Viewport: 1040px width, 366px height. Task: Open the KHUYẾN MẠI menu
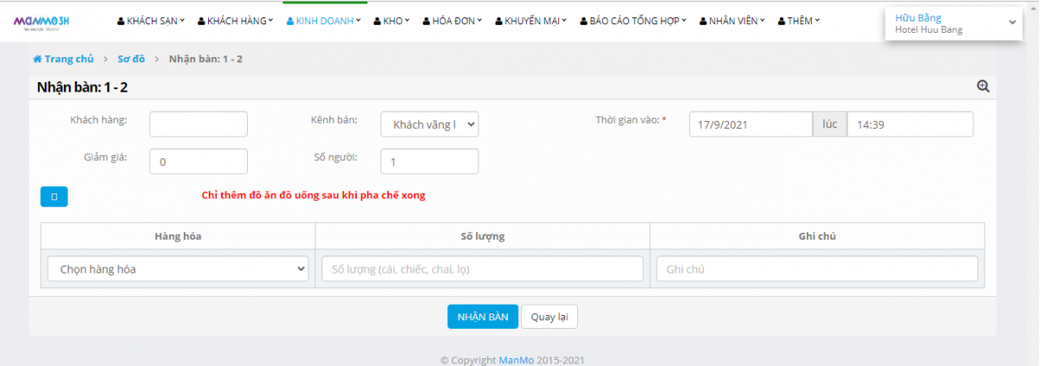pyautogui.click(x=530, y=21)
